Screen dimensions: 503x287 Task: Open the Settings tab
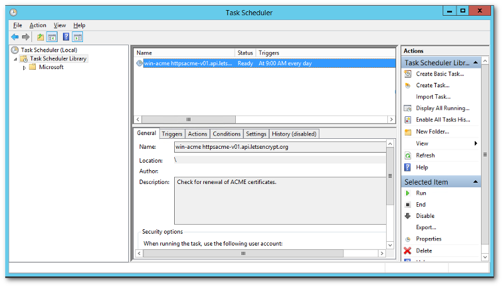[x=256, y=134]
